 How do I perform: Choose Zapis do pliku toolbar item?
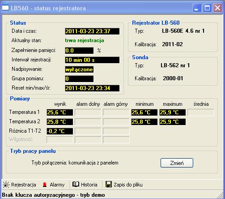click(124, 185)
